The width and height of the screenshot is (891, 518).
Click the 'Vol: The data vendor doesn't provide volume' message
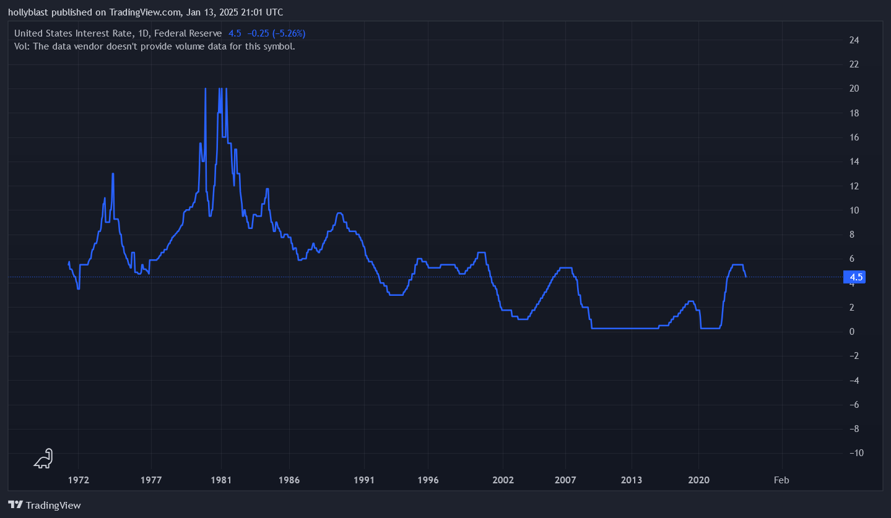point(154,46)
